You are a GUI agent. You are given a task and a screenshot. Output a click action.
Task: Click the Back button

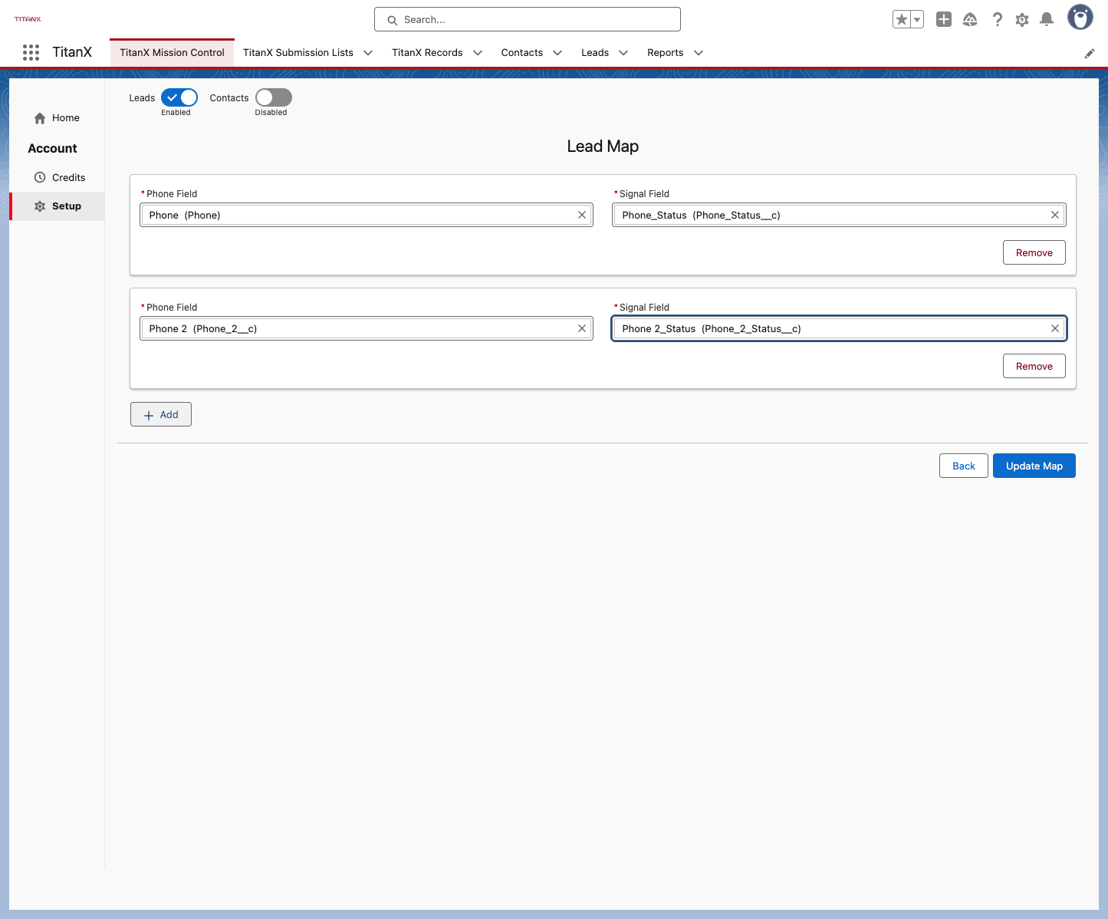point(963,466)
